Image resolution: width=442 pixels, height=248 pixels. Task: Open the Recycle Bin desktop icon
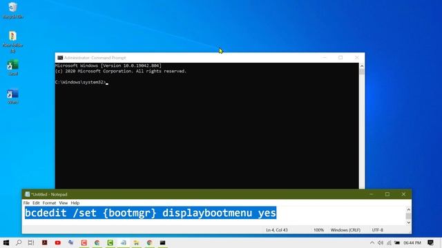tap(12, 10)
